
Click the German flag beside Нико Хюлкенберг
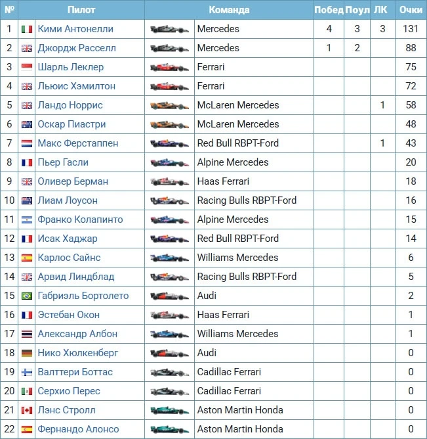(27, 353)
